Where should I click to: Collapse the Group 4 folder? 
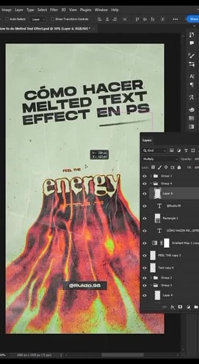click(151, 183)
